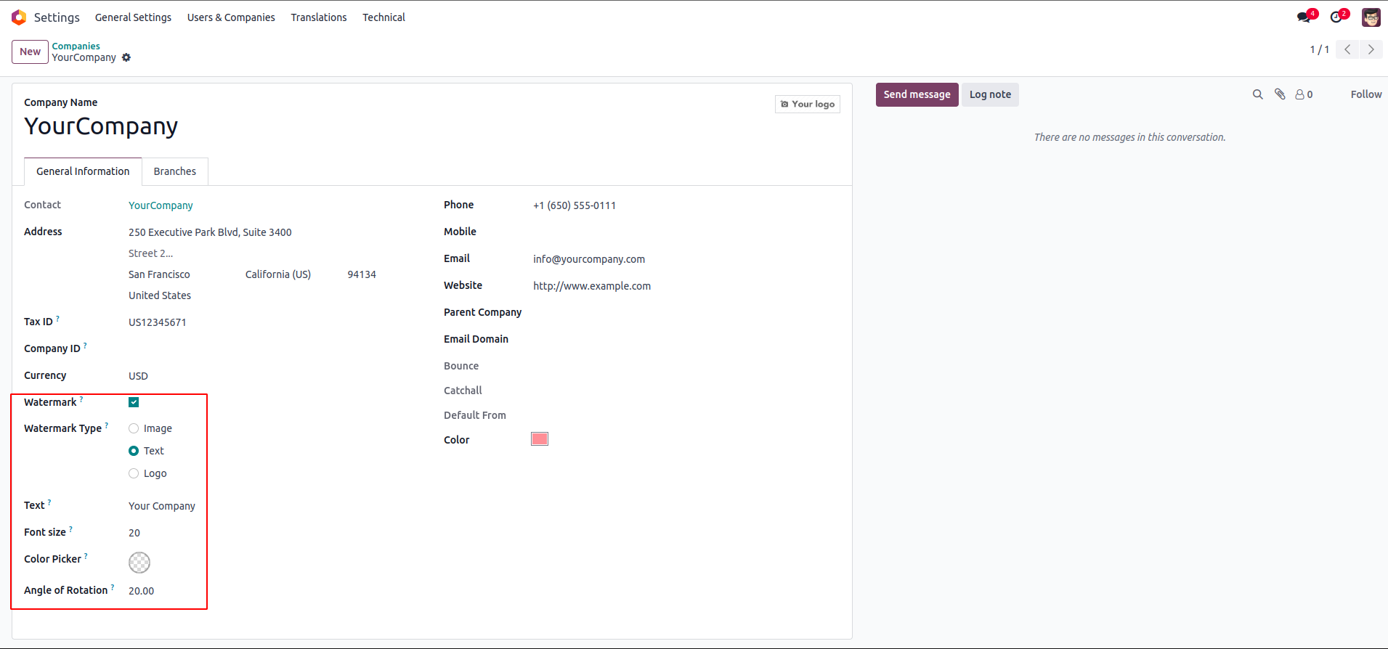Screen dimensions: 1388x649
Task: Attach files with paperclip icon
Action: (1280, 94)
